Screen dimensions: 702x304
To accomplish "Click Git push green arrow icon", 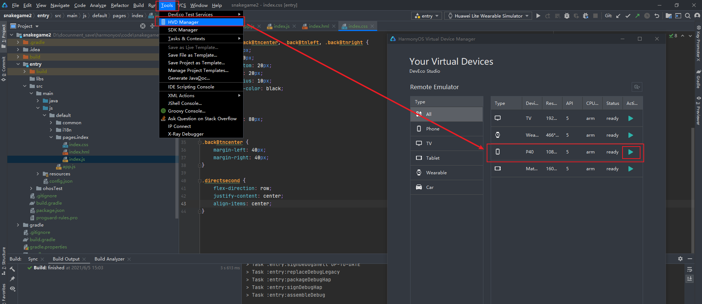I will [638, 16].
